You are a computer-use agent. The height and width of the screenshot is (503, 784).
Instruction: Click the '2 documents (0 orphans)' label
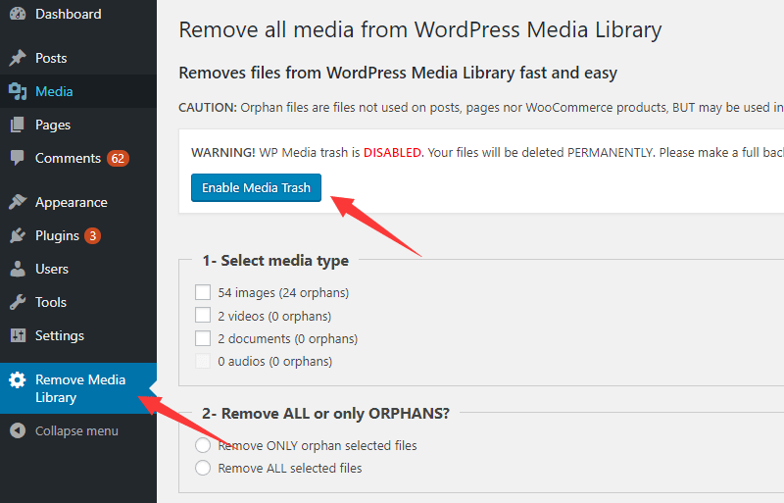[x=288, y=339]
